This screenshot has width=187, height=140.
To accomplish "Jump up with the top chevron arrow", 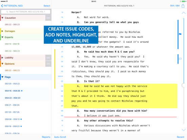I will point(184,13).
